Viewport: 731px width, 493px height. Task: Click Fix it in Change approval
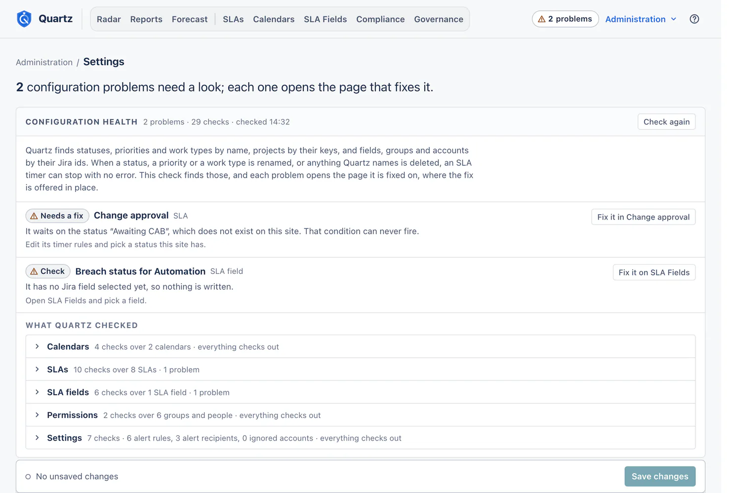click(x=643, y=217)
